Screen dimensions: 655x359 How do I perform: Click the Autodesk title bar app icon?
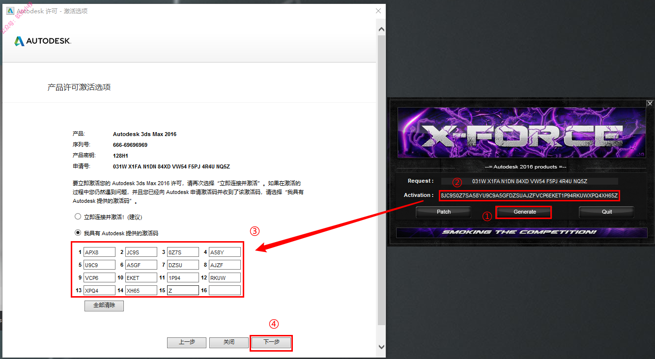coord(10,10)
